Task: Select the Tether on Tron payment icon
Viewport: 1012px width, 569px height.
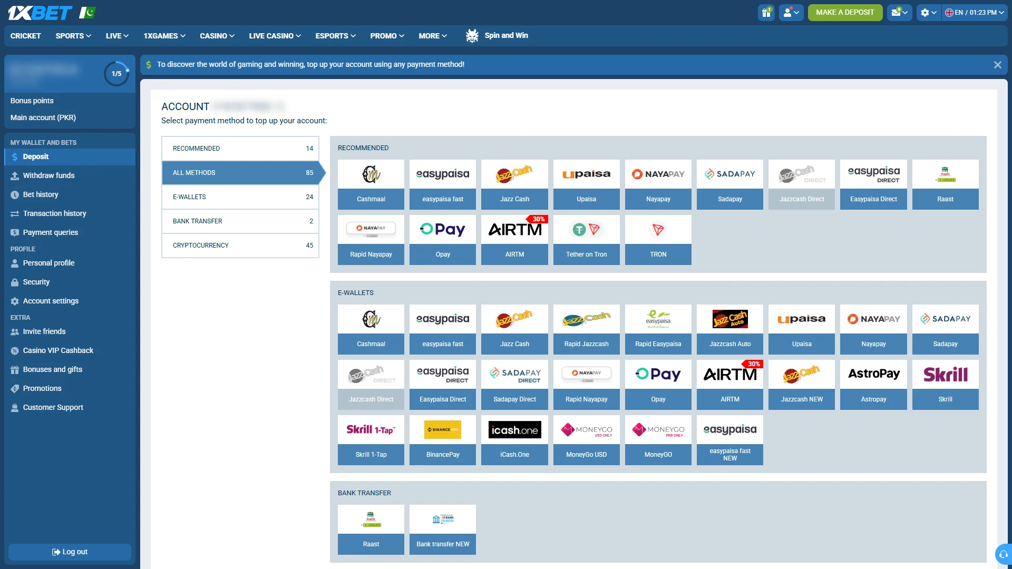Action: (586, 240)
